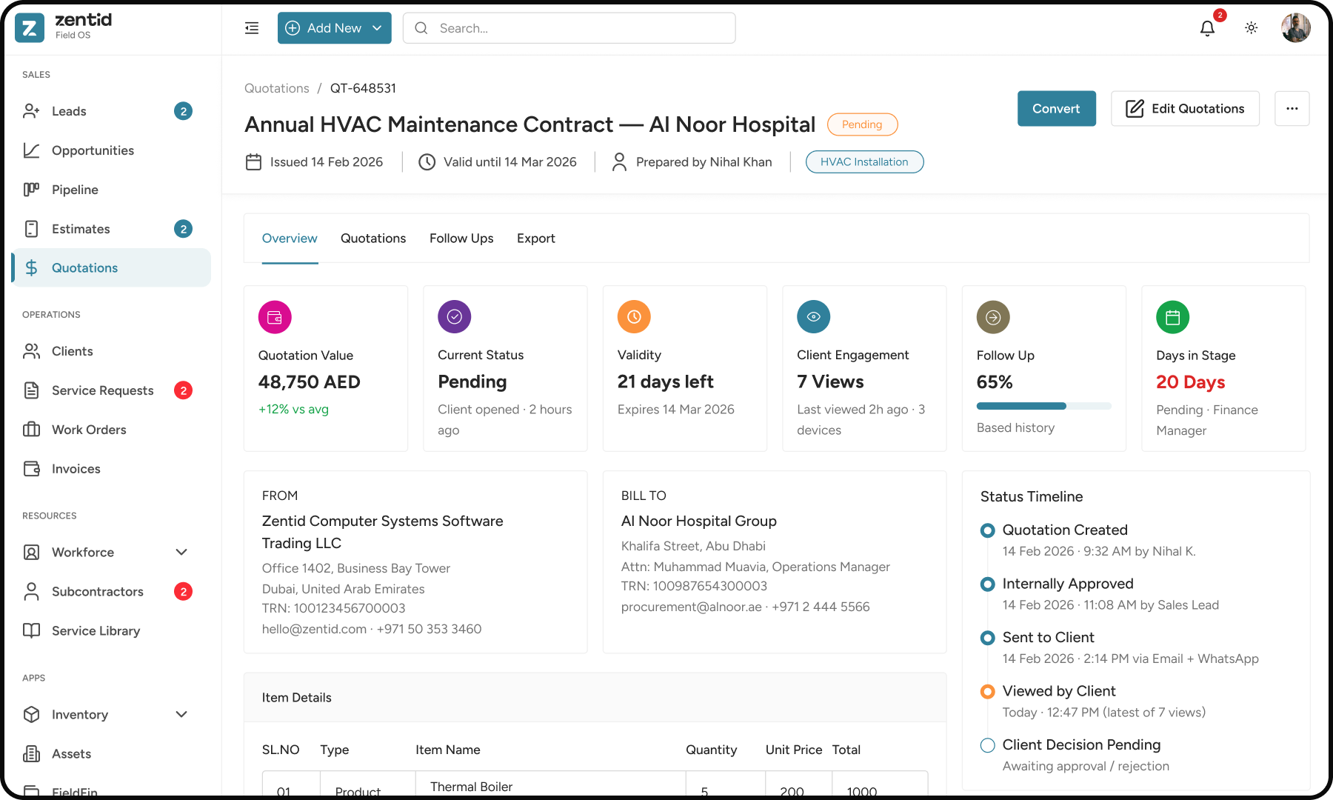Expand the Inventory submenu chevron
The width and height of the screenshot is (1333, 800).
181,714
